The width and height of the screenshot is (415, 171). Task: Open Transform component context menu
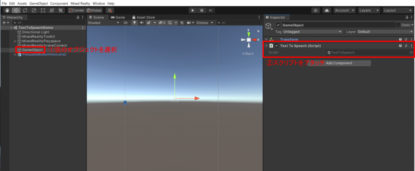point(411,39)
